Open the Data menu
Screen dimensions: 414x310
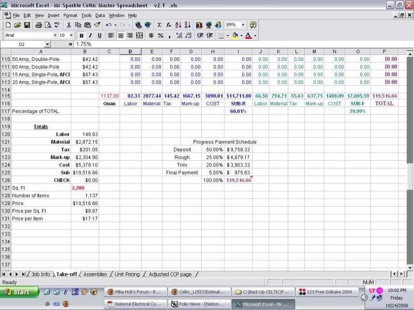pyautogui.click(x=100, y=16)
